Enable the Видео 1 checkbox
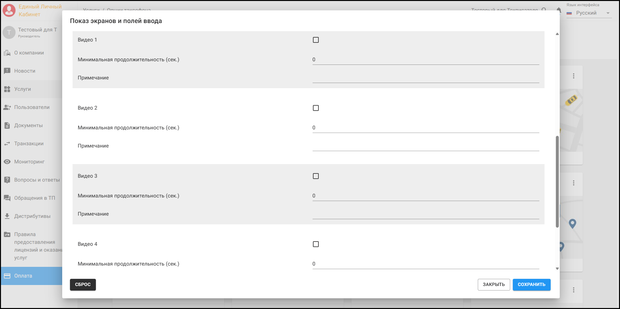This screenshot has height=309, width=620. click(x=316, y=40)
